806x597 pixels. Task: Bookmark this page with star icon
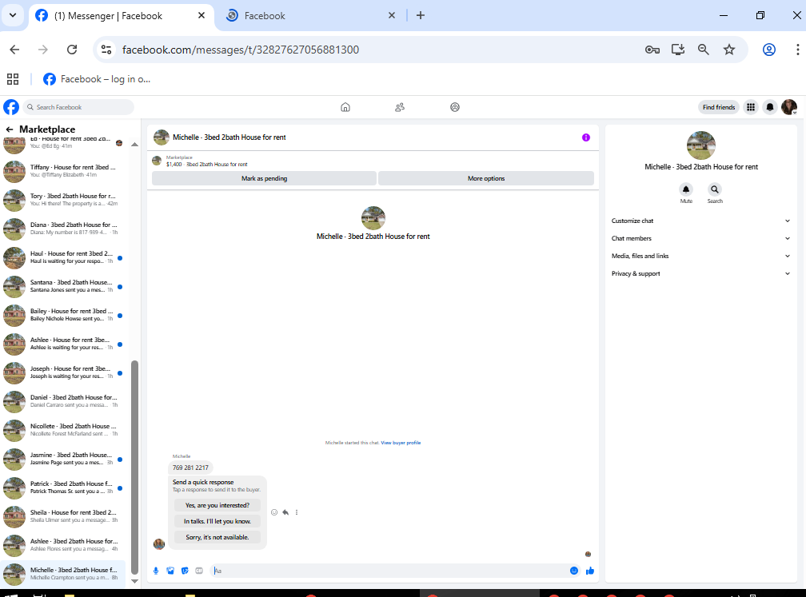[x=729, y=50]
